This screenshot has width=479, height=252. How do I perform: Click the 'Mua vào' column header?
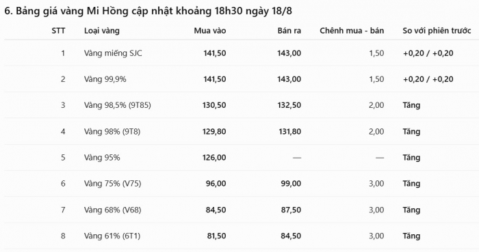tap(210, 31)
